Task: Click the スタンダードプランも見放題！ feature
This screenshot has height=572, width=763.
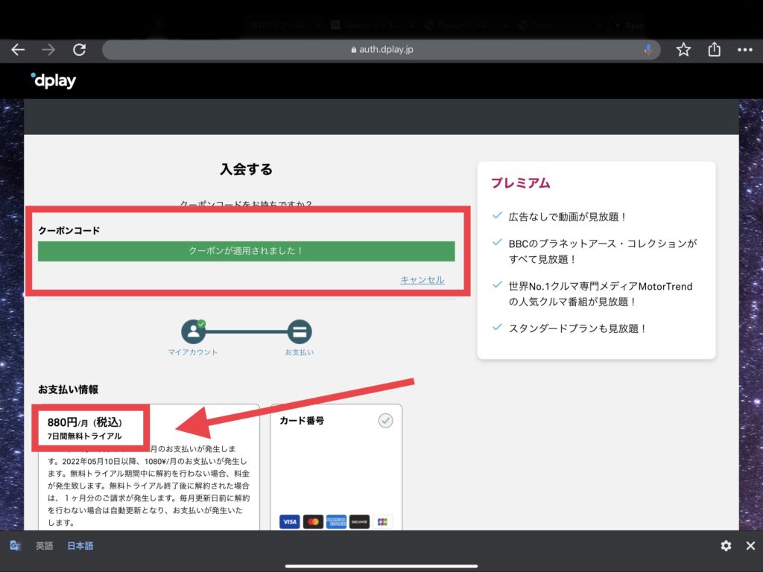Action: (x=577, y=328)
